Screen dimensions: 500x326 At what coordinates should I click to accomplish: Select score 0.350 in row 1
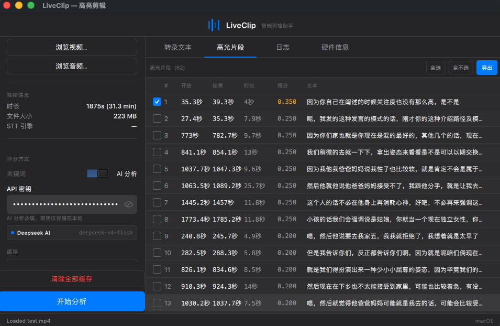287,102
